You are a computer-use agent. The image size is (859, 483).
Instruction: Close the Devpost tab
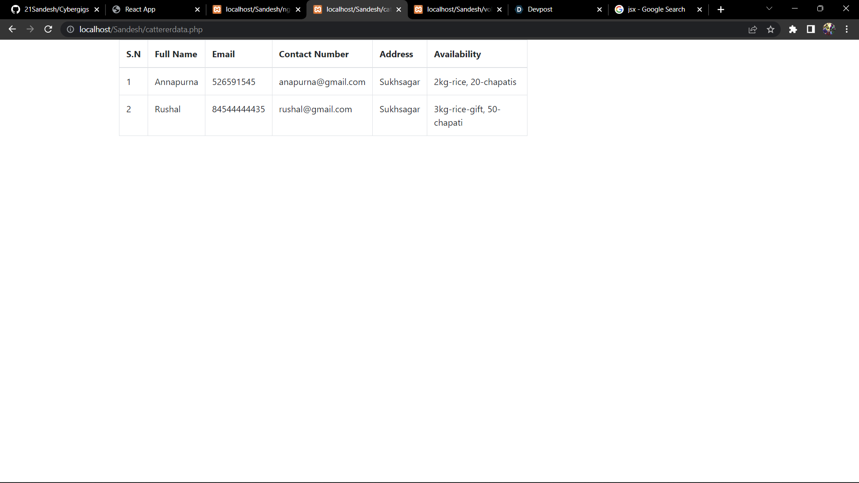pyautogui.click(x=600, y=9)
